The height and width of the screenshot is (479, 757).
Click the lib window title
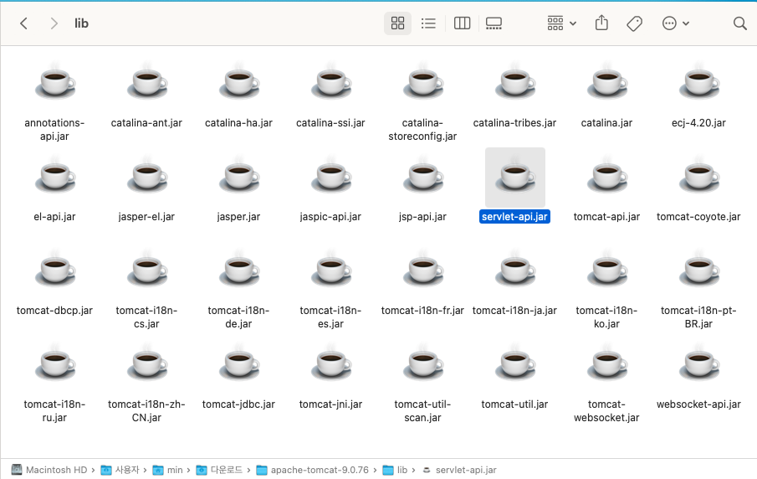[x=81, y=23]
